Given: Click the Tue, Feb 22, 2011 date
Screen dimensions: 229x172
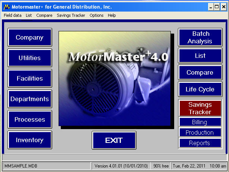Looking at the screenshot, I should 189,166.
